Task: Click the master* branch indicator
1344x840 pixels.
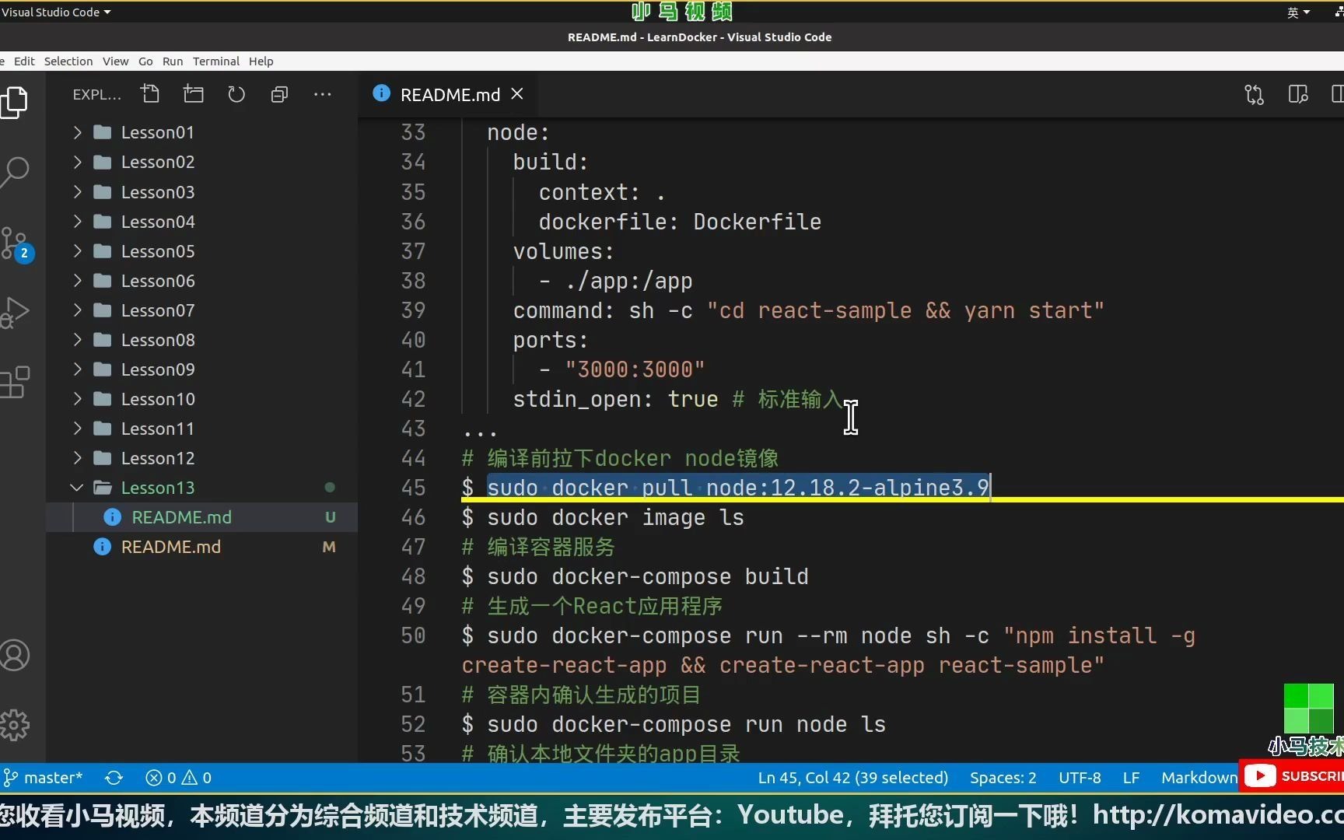Action: click(x=43, y=778)
